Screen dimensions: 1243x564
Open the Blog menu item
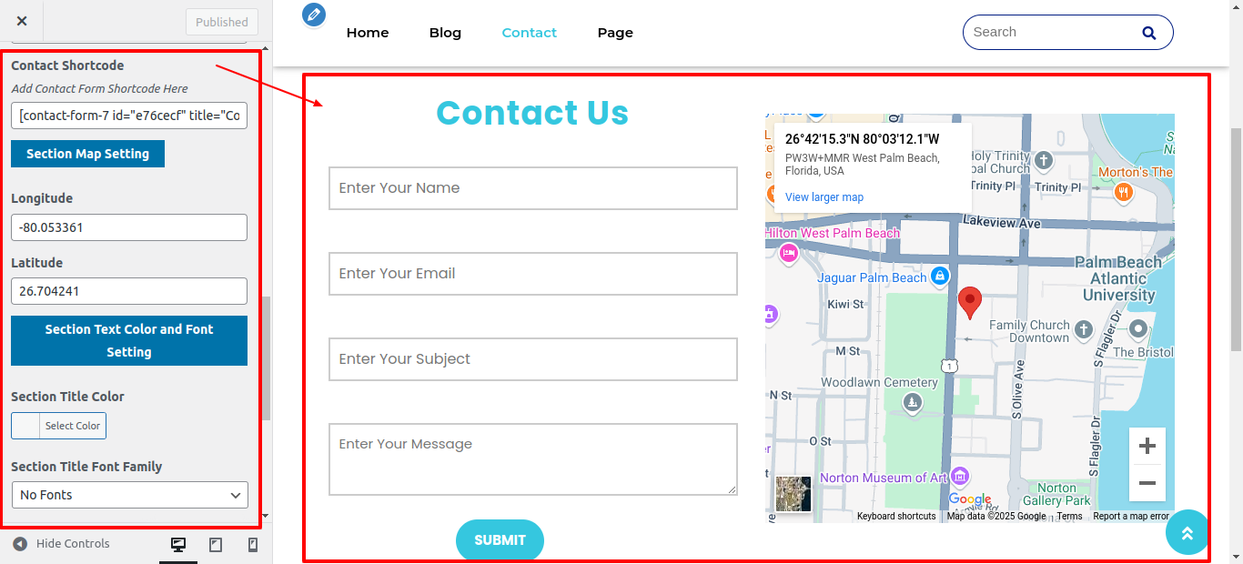pos(445,33)
